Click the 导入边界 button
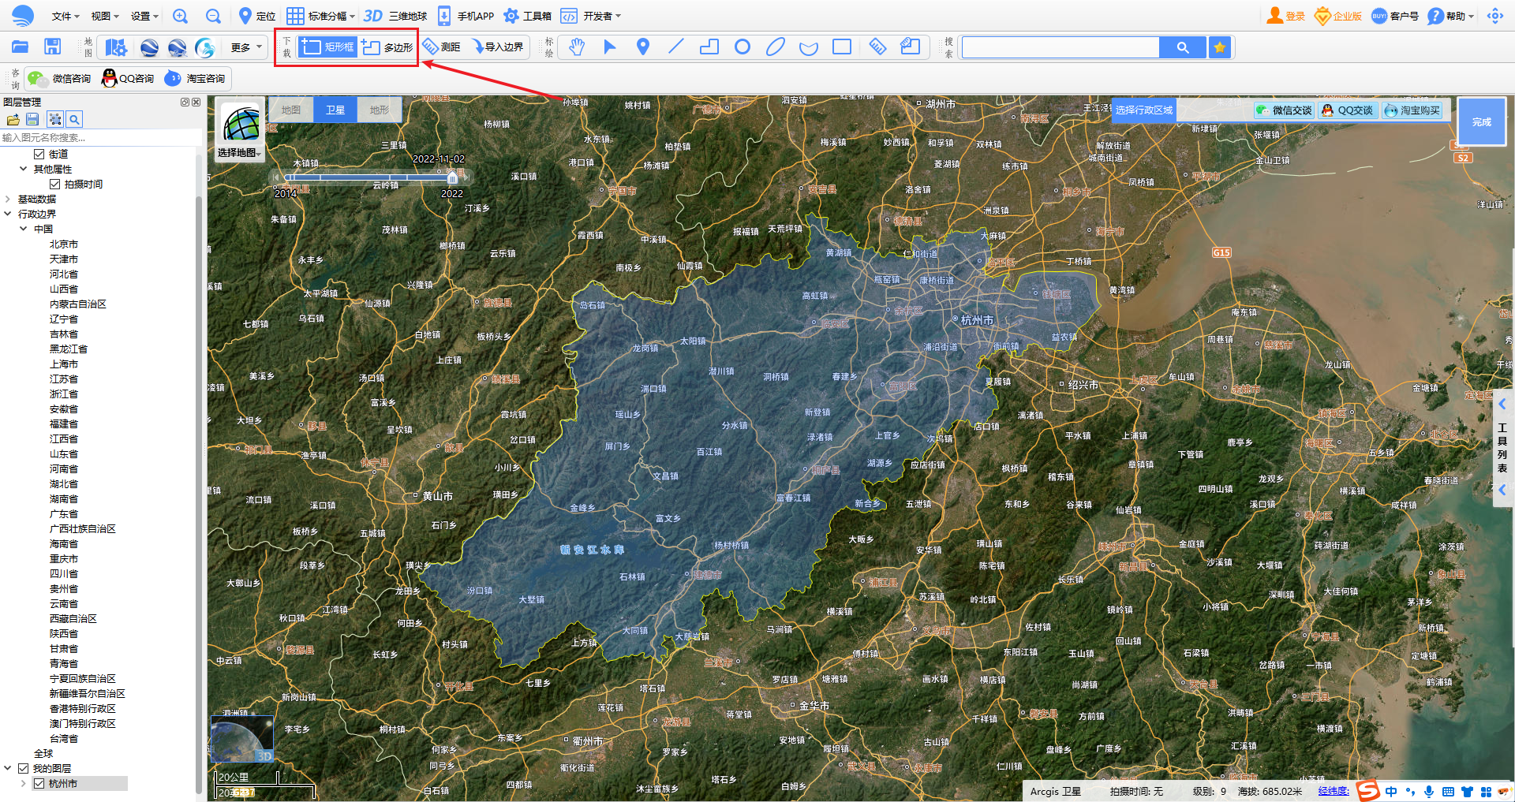The height and width of the screenshot is (802, 1515). (498, 47)
